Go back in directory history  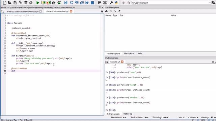pos(124,3)
